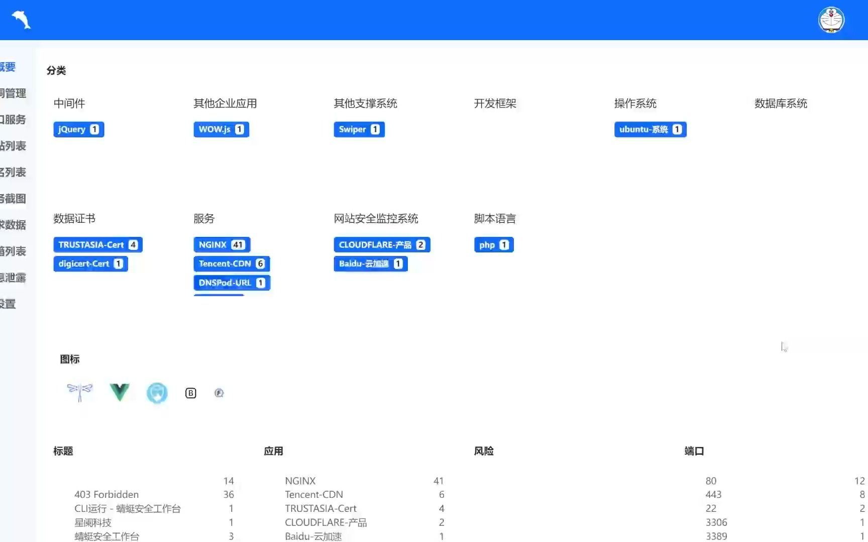Click the Tencent-CDN tag

[x=232, y=264]
